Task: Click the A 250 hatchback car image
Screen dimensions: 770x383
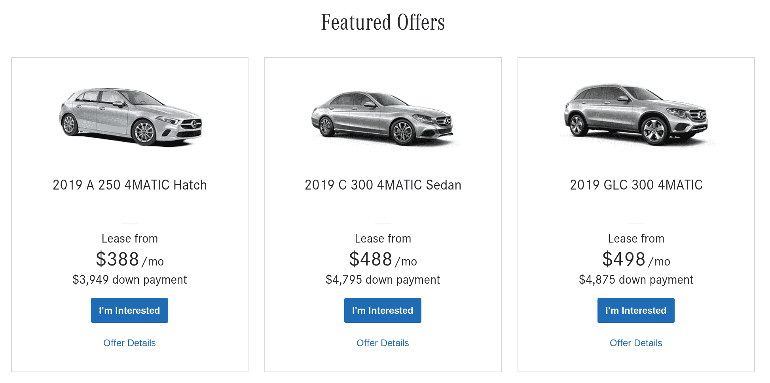Action: [130, 117]
